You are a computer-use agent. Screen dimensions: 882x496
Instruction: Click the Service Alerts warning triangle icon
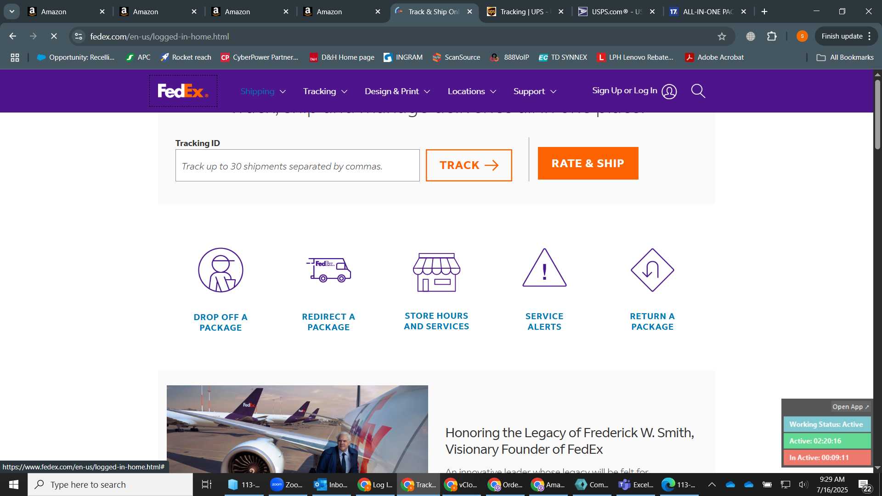click(x=544, y=268)
